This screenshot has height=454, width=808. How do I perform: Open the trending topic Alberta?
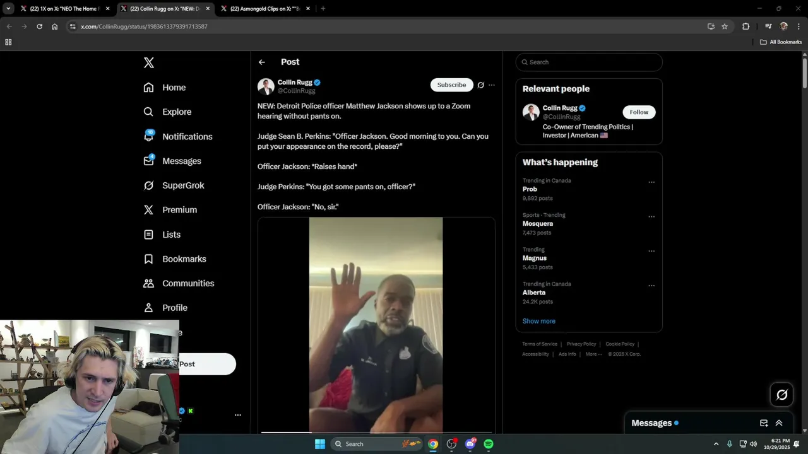pos(534,293)
